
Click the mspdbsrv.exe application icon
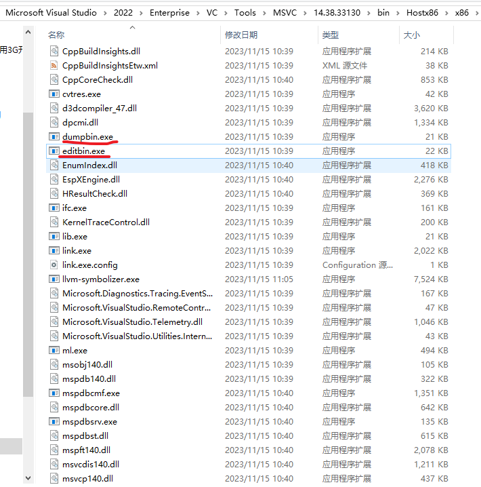click(x=54, y=421)
